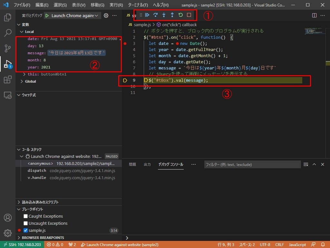330x248 pixels.
Task: Close the bottom panel
Action: tap(322, 164)
